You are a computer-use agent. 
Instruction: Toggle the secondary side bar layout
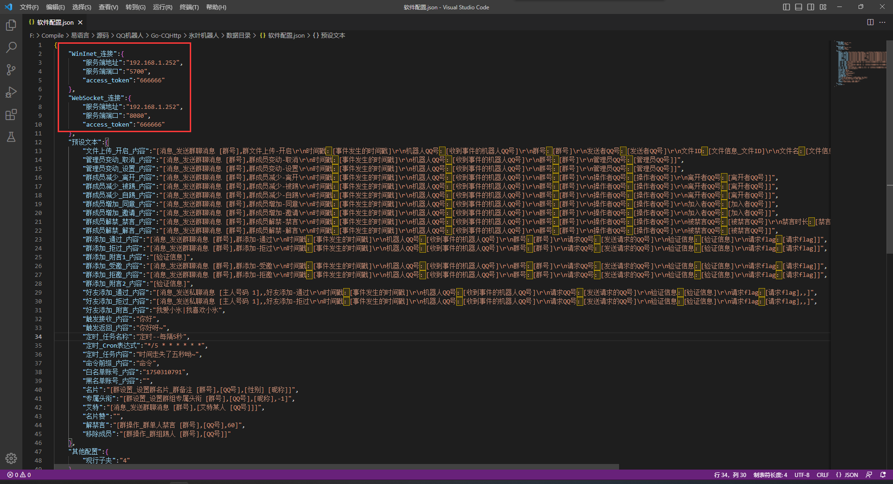coord(811,7)
